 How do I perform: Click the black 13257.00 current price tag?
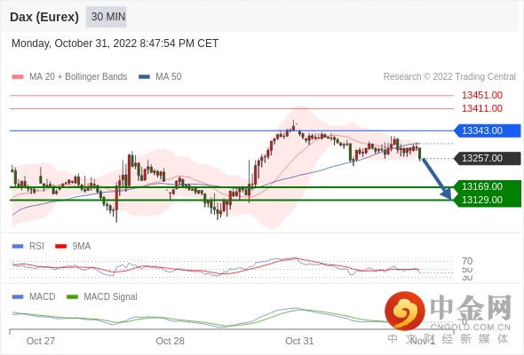point(488,158)
